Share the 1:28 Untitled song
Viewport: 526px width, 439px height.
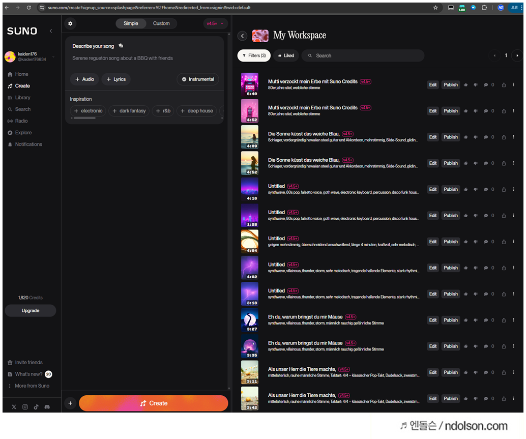tap(504, 216)
